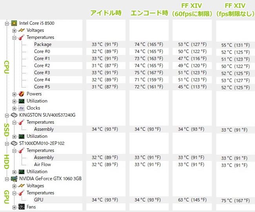This screenshot has height=212, width=255.
Task: Select the Core #2 row label
Action: click(x=42, y=66)
